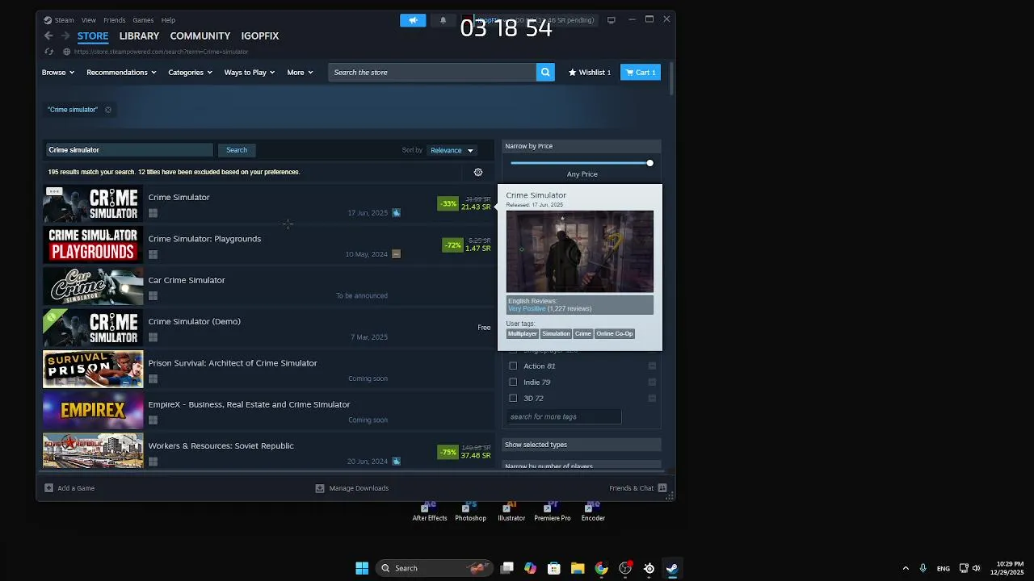Switch to the LIBRARY tab

pos(139,36)
